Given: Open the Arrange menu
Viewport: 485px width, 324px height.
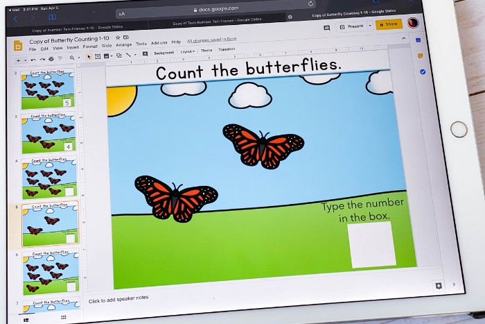Looking at the screenshot, I should pyautogui.click(x=123, y=44).
